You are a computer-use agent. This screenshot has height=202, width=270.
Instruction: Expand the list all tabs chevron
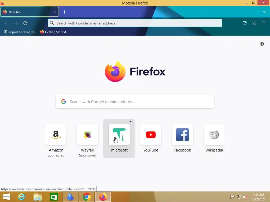[265, 12]
